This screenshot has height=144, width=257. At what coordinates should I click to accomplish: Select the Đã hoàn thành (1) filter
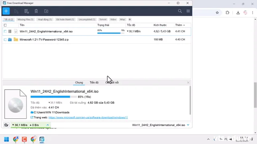coord(65,20)
